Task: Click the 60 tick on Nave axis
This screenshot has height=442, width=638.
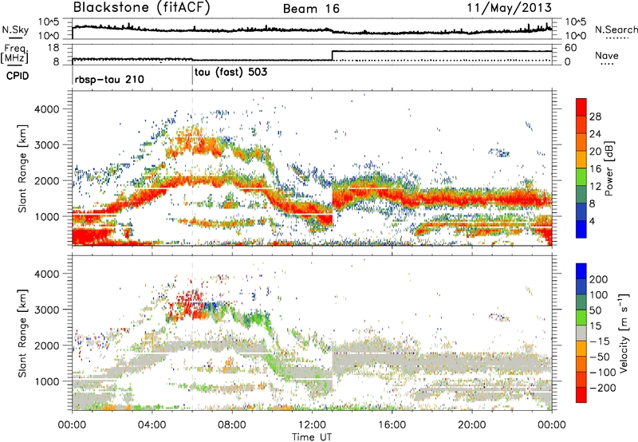Action: click(x=571, y=48)
